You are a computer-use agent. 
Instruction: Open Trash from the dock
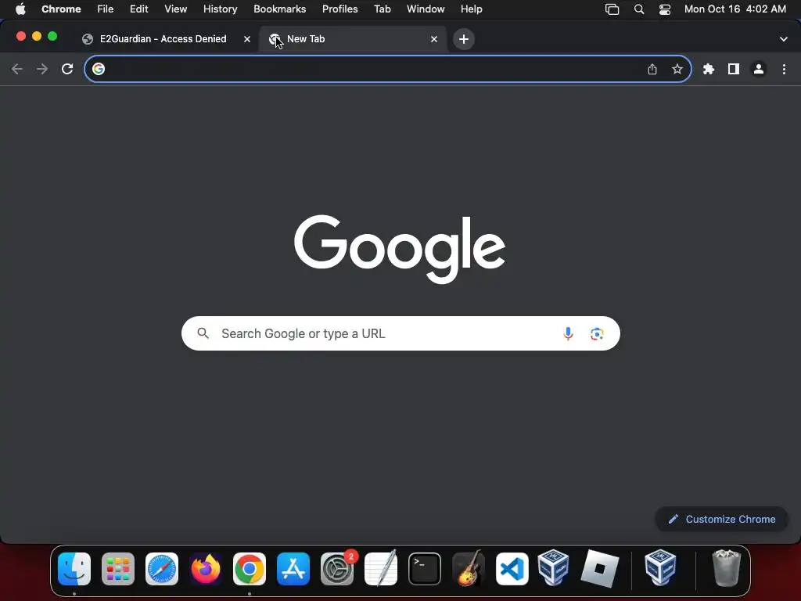coord(726,569)
